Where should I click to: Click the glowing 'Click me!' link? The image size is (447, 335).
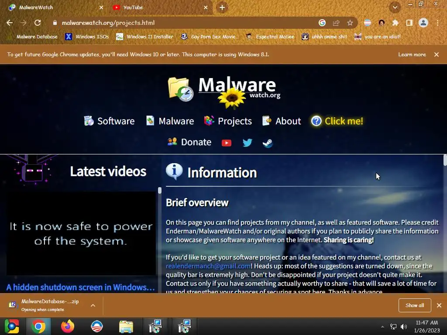[337, 121]
